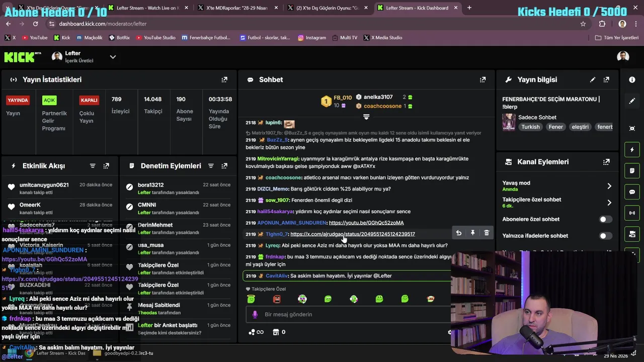Open Denetim Eylemleri filter options
The image size is (644, 362).
tap(211, 166)
